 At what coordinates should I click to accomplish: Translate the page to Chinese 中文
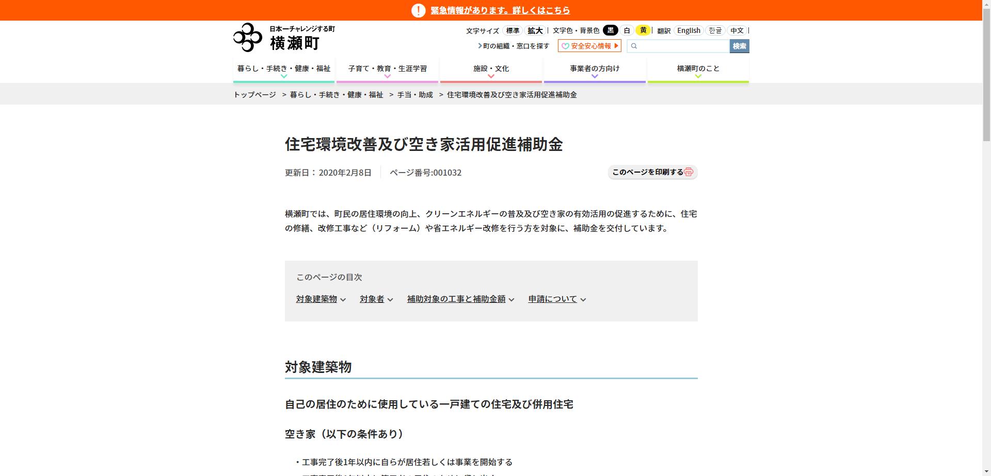[x=737, y=30]
